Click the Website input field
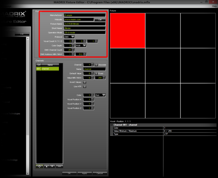 pyautogui.click(x=79, y=20)
